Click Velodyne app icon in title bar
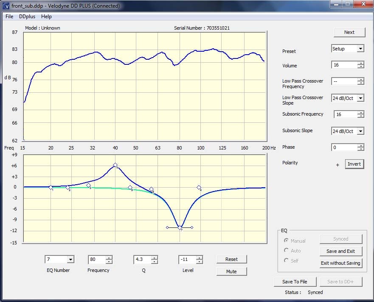 click(x=6, y=6)
